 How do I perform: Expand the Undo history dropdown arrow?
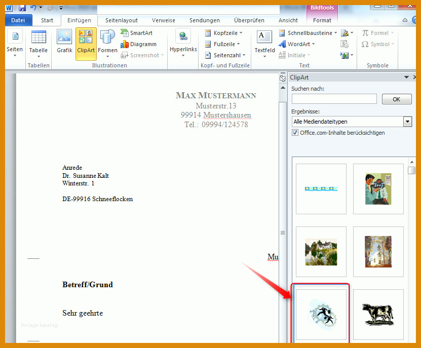41,8
